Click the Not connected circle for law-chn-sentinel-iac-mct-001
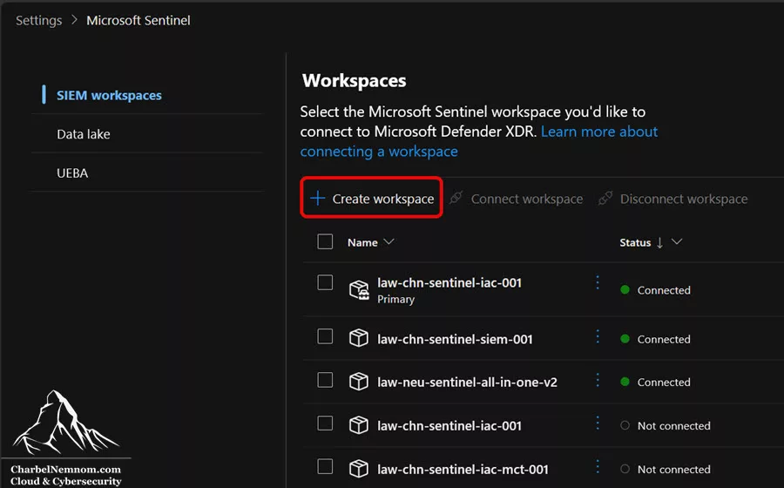784x488 pixels. (625, 469)
